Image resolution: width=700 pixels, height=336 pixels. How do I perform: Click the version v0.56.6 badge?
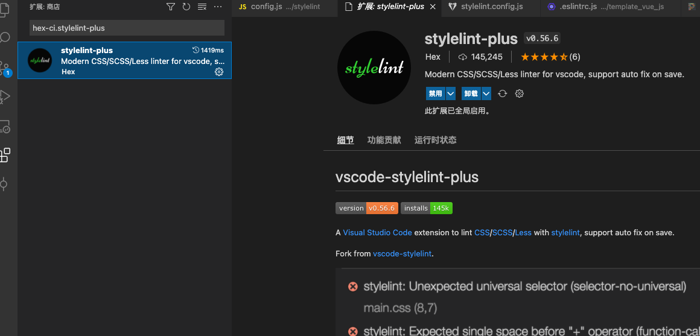(366, 208)
